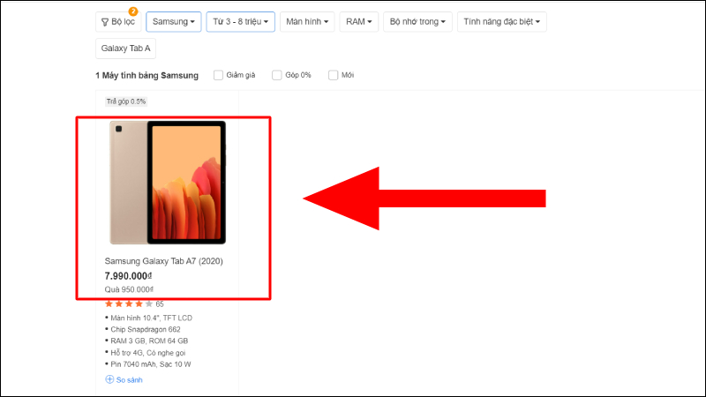Open the Samsung Galaxy Tab A7 (2020) link

click(164, 261)
